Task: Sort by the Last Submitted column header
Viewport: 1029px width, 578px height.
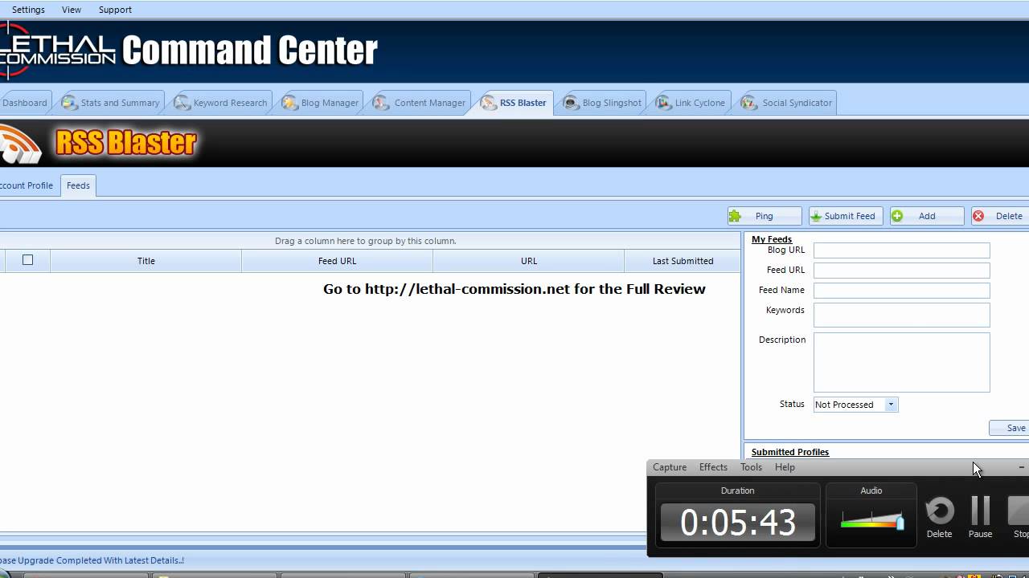Action: (x=683, y=261)
